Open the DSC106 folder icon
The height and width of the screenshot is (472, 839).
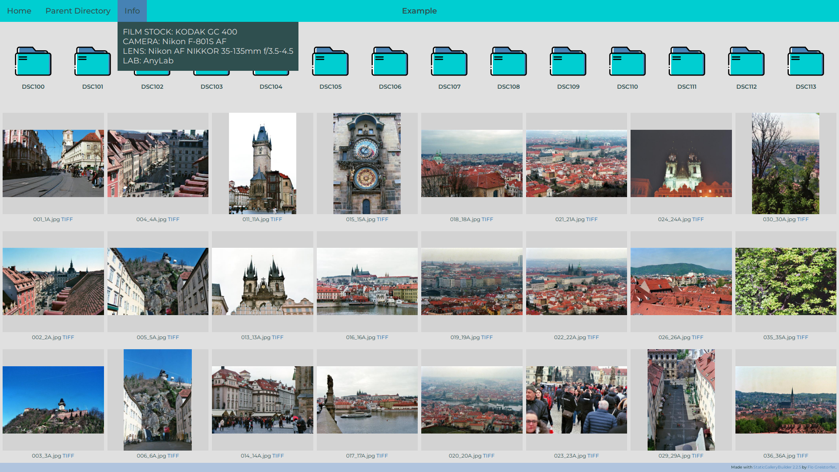[390, 62]
